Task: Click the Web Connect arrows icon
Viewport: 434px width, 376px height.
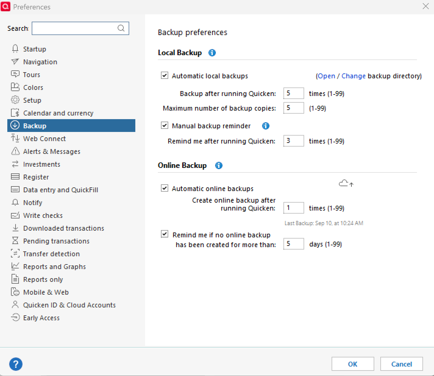Action: [x=15, y=138]
